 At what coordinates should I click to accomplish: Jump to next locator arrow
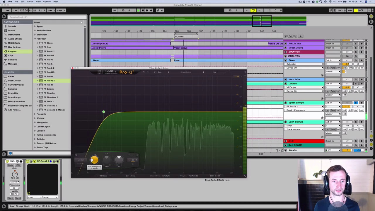[x=296, y=36]
